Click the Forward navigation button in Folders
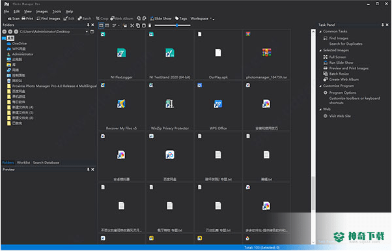This screenshot has width=392, height=251. [10, 32]
